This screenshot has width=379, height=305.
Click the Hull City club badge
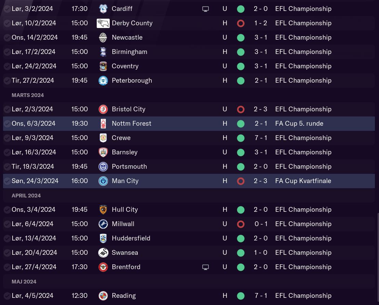tap(103, 210)
